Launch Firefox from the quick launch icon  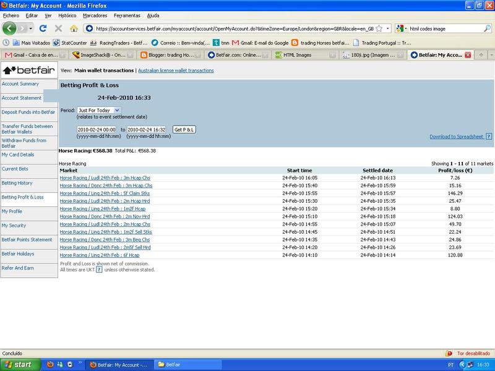tap(50, 365)
